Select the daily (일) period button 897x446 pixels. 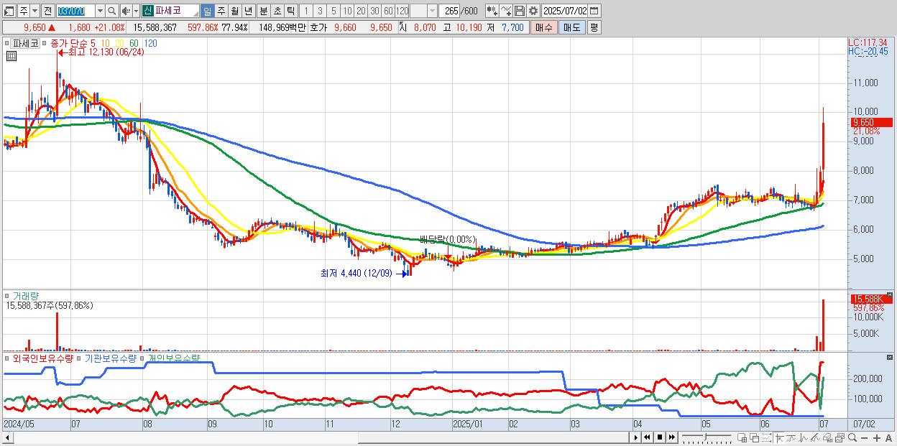(207, 11)
